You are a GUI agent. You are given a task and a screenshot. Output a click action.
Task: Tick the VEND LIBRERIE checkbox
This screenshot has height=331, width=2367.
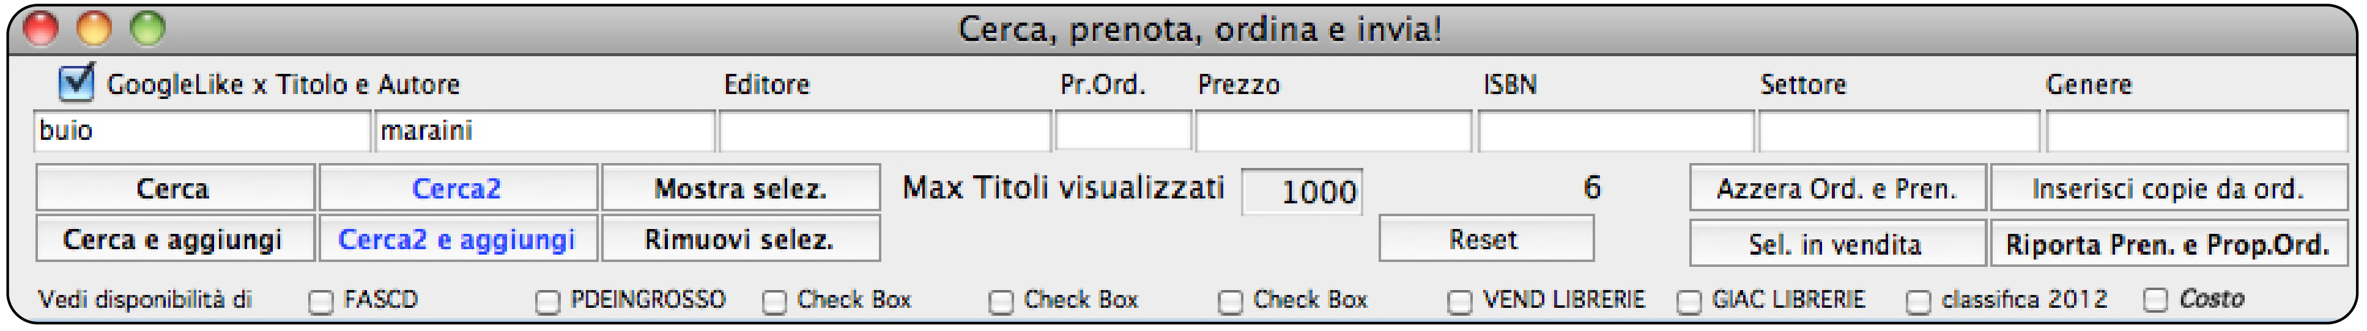1459,302
